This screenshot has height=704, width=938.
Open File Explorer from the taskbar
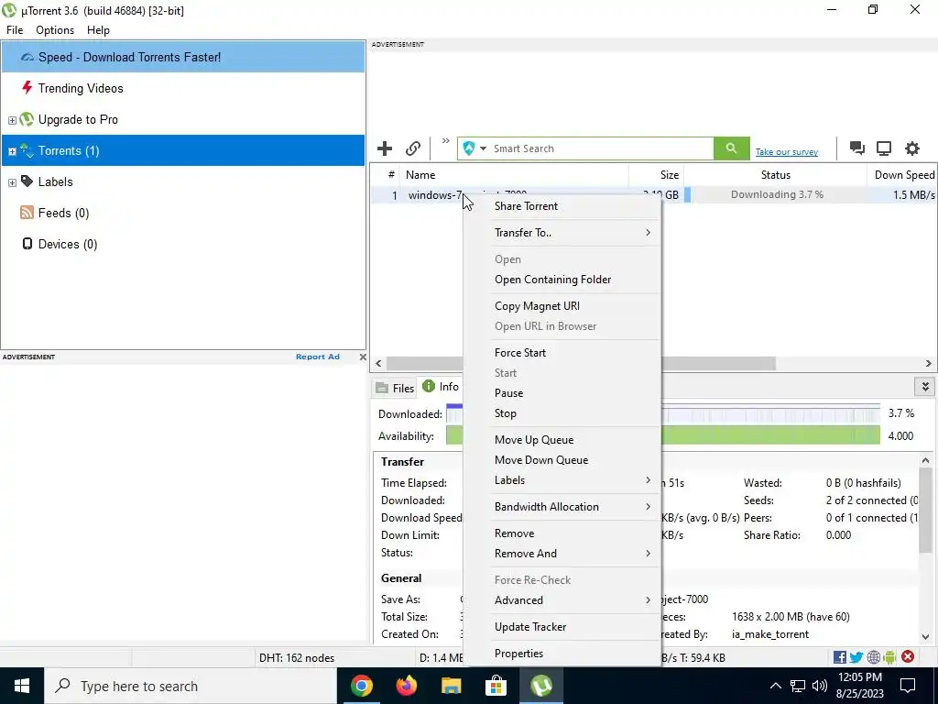(451, 686)
